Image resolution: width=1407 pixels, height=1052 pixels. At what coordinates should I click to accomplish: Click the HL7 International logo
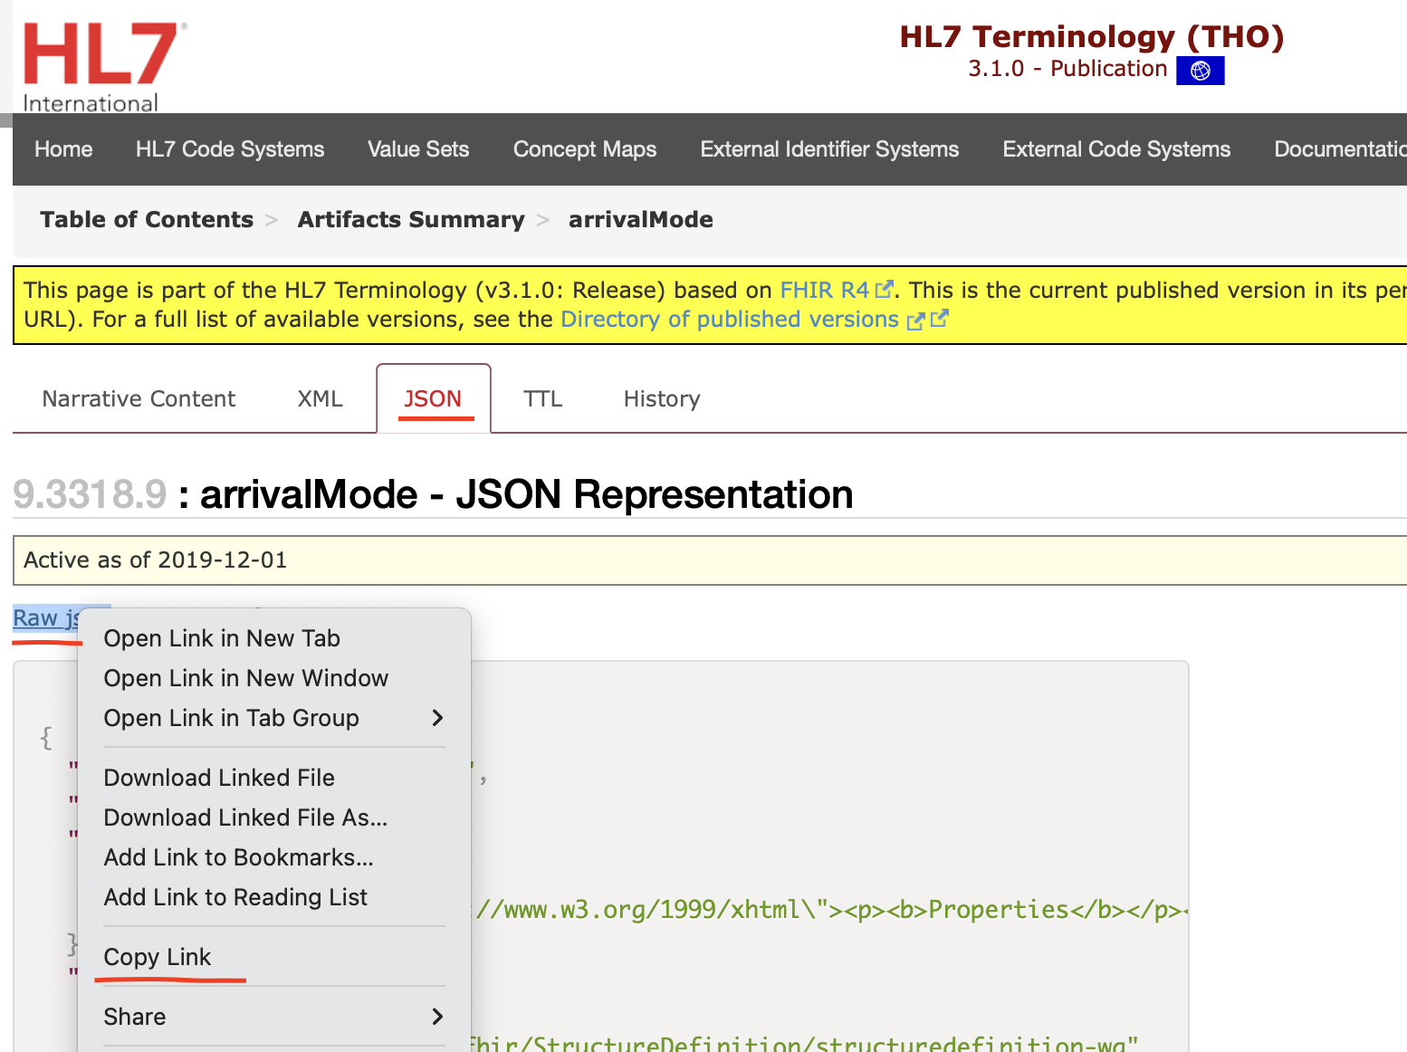click(x=100, y=65)
